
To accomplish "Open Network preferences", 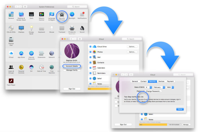I will [x=52, y=53].
